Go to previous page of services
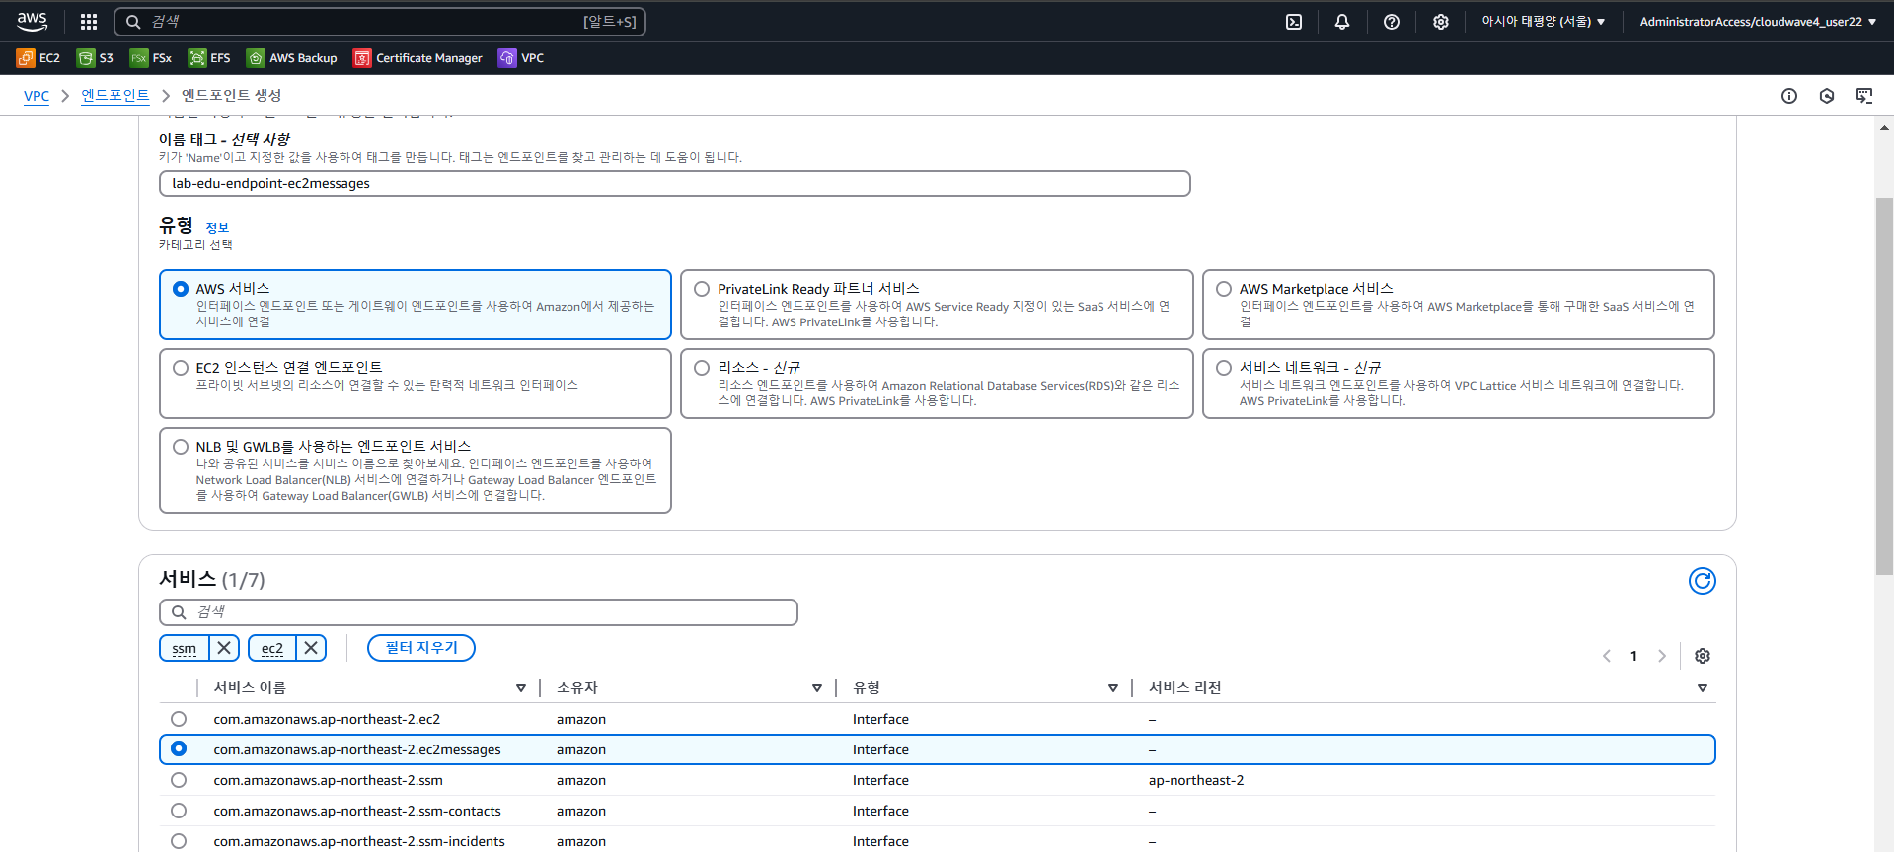The image size is (1894, 852). (x=1607, y=656)
